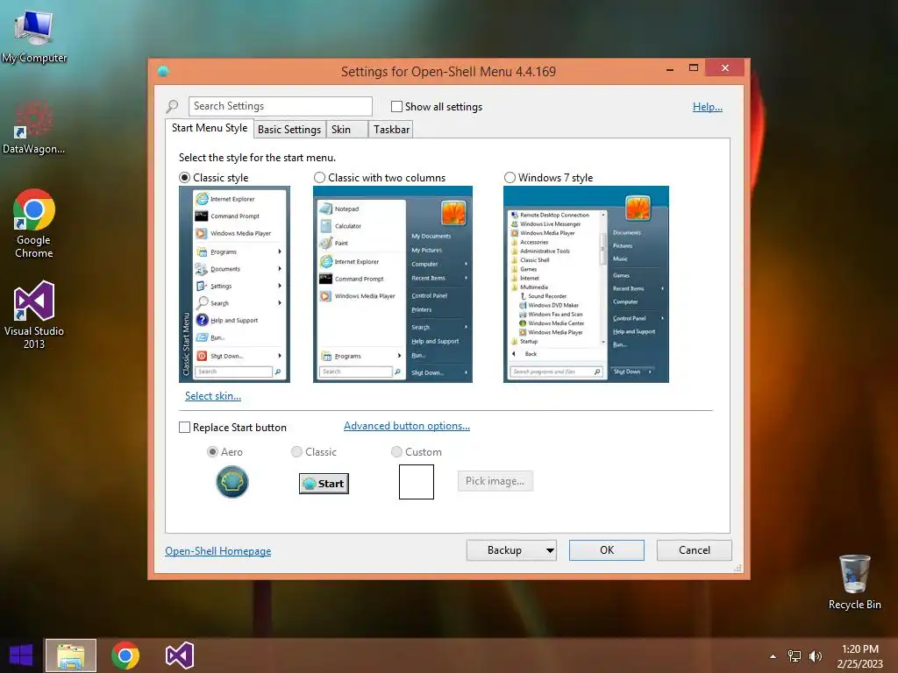Switch to the Taskbar tab
The width and height of the screenshot is (898, 673).
pyautogui.click(x=391, y=130)
